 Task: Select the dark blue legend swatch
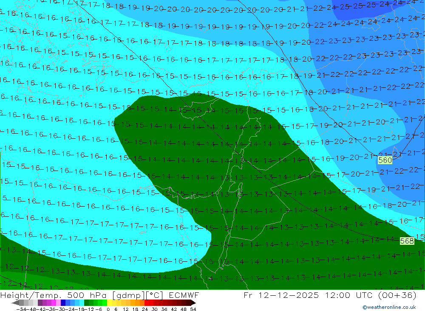[63, 303]
